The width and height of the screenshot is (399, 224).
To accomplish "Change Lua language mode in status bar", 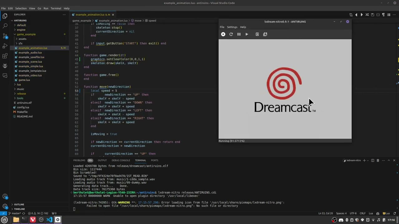I will coord(371,213).
